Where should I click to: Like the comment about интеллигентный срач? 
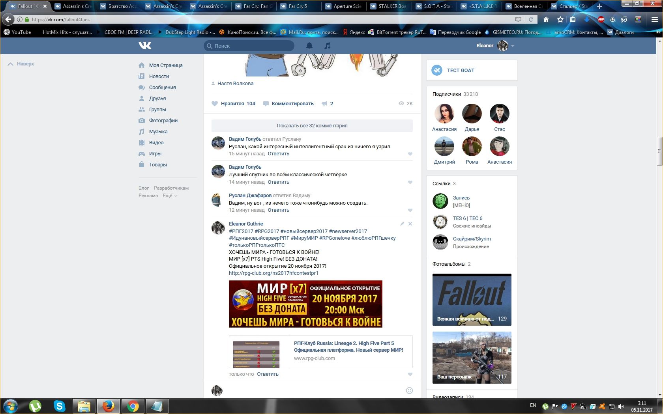pos(410,154)
